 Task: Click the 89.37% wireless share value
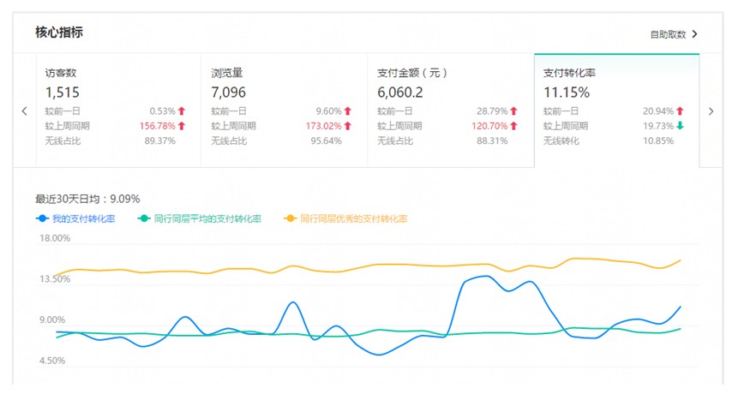pos(160,140)
